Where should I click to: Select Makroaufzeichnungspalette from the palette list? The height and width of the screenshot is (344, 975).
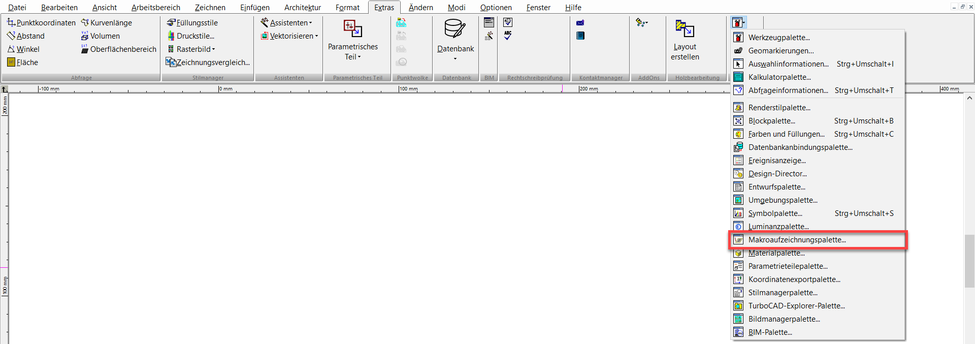tap(797, 240)
